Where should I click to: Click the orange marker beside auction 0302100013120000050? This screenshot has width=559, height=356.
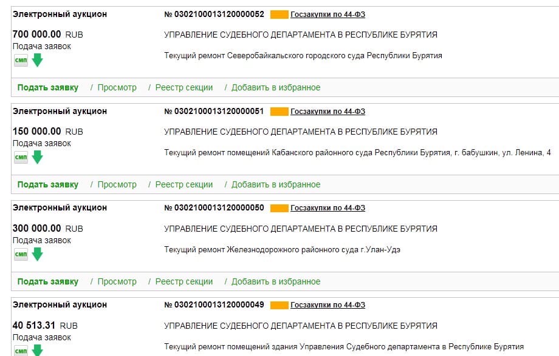tap(279, 208)
